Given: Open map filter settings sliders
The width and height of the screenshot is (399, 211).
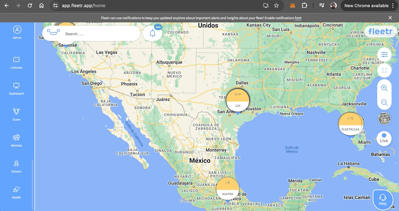Looking at the screenshot, I should coord(384,55).
